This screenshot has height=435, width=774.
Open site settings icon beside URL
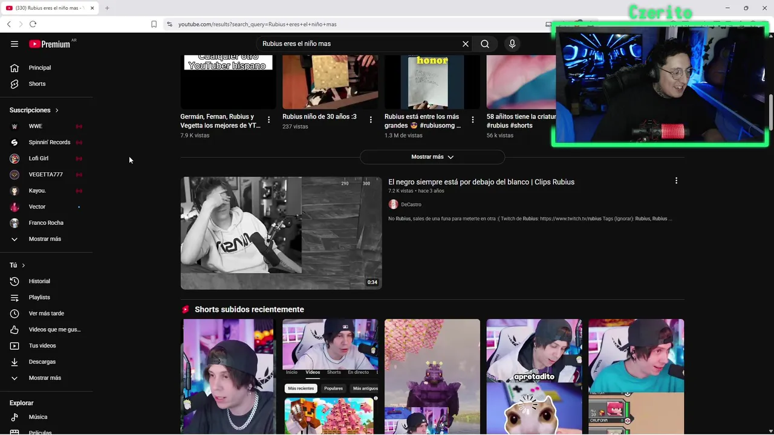(169, 24)
